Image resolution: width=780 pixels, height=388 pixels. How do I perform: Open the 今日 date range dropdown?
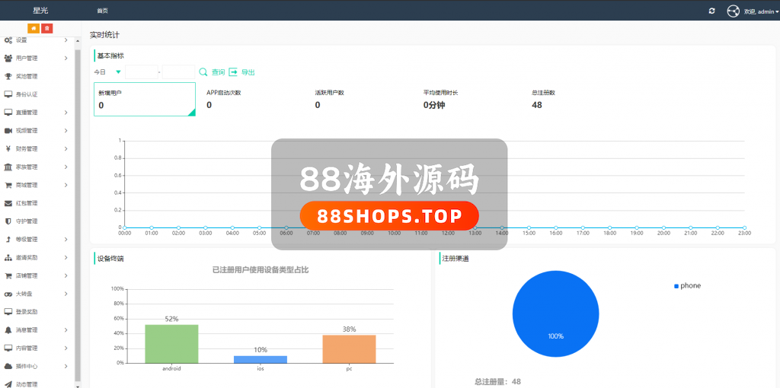[107, 72]
